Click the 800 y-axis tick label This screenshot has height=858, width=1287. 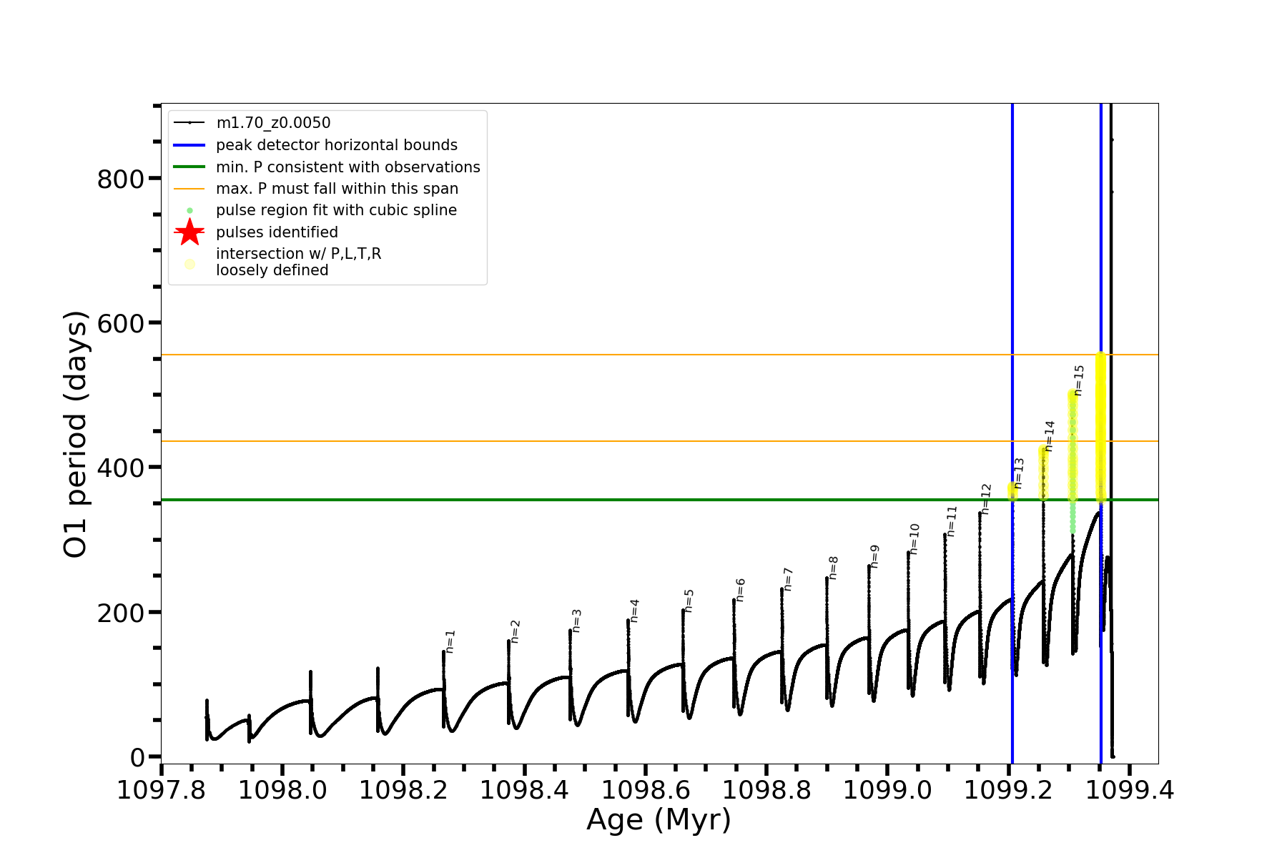[x=120, y=179]
